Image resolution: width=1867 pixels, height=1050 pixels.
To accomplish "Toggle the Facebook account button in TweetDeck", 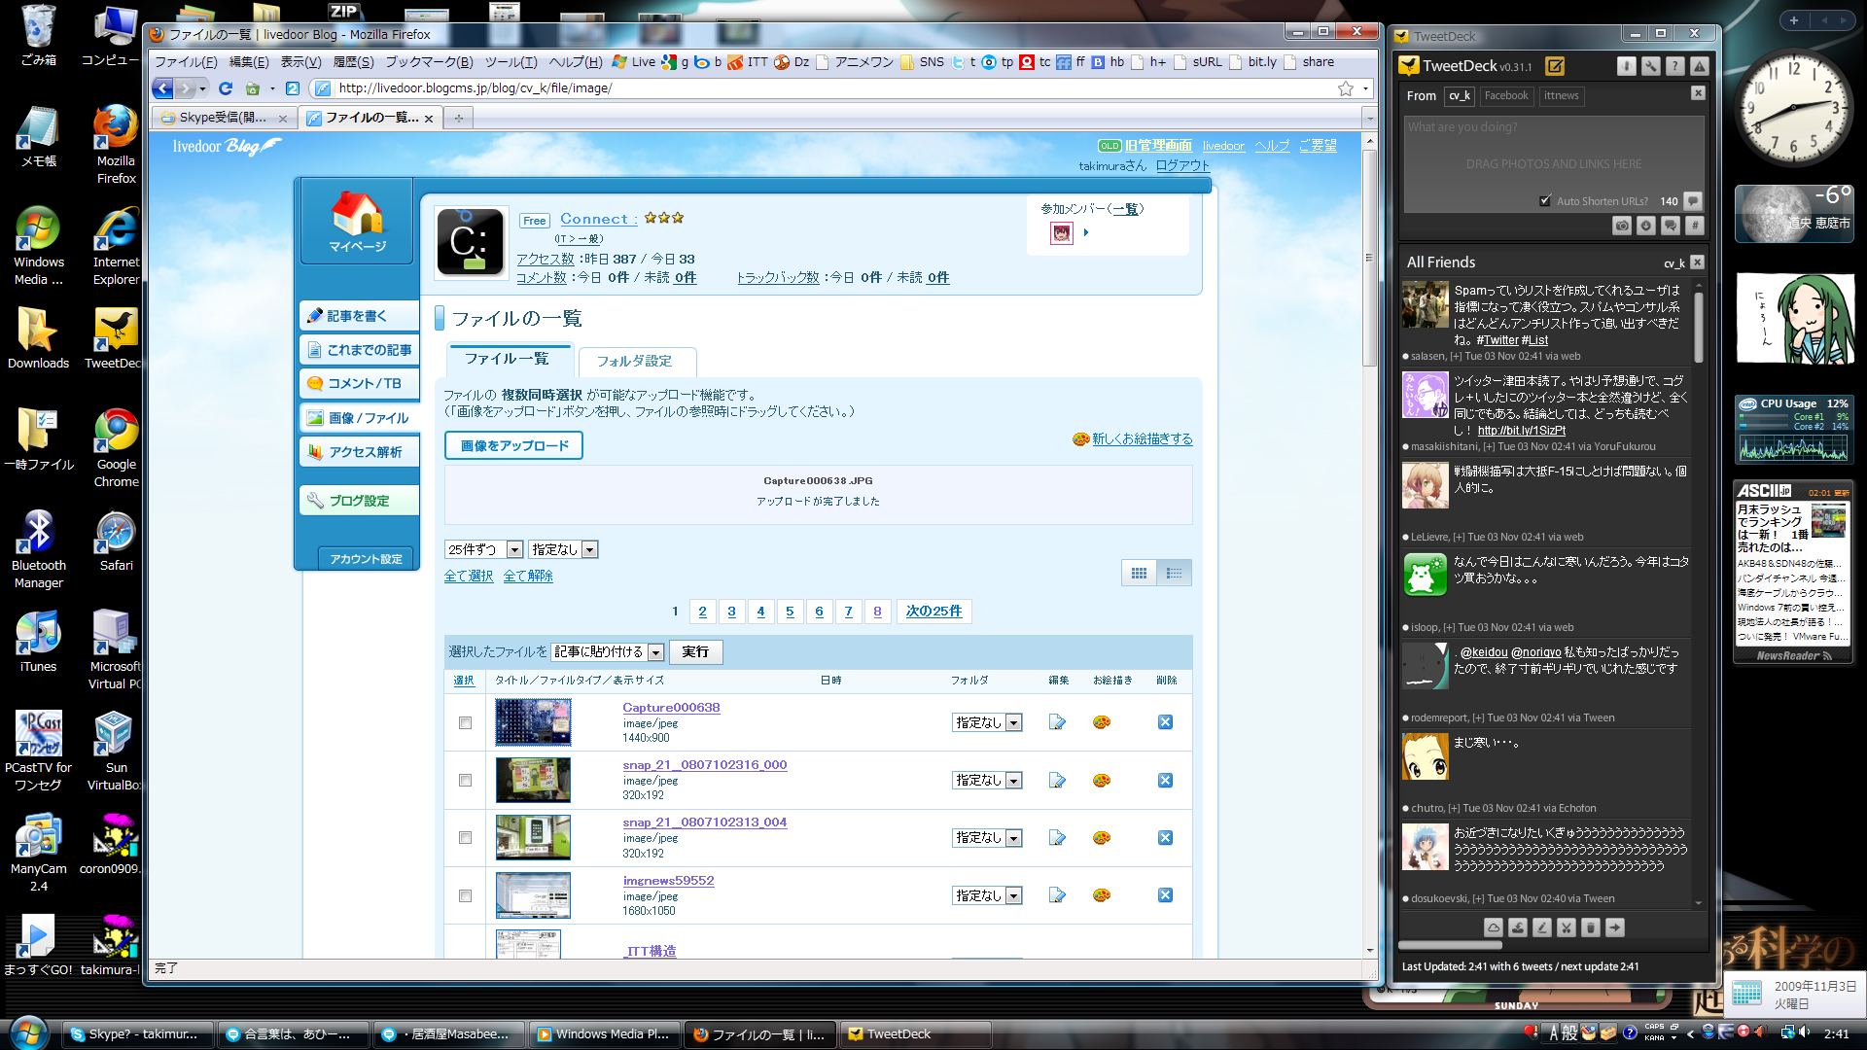I will coord(1506,95).
